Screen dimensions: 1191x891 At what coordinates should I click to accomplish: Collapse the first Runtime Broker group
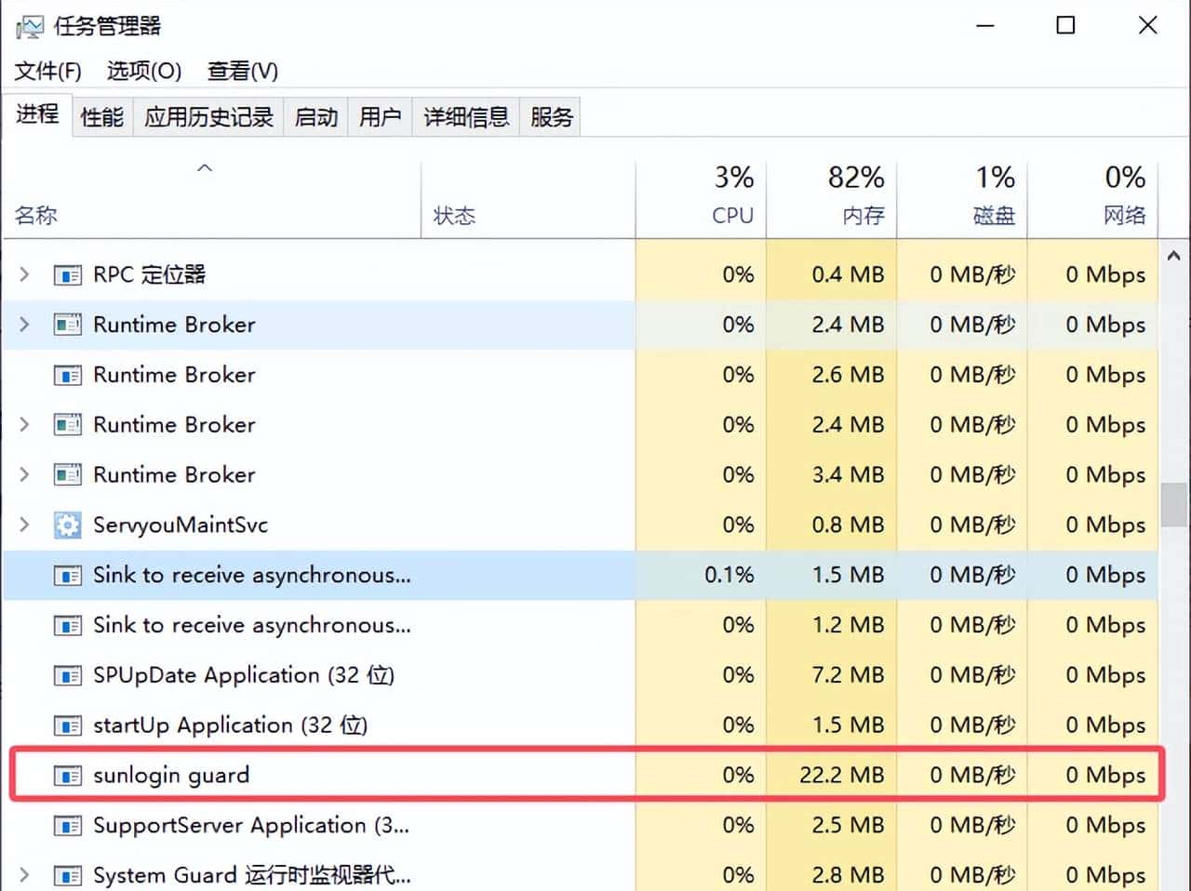point(23,325)
